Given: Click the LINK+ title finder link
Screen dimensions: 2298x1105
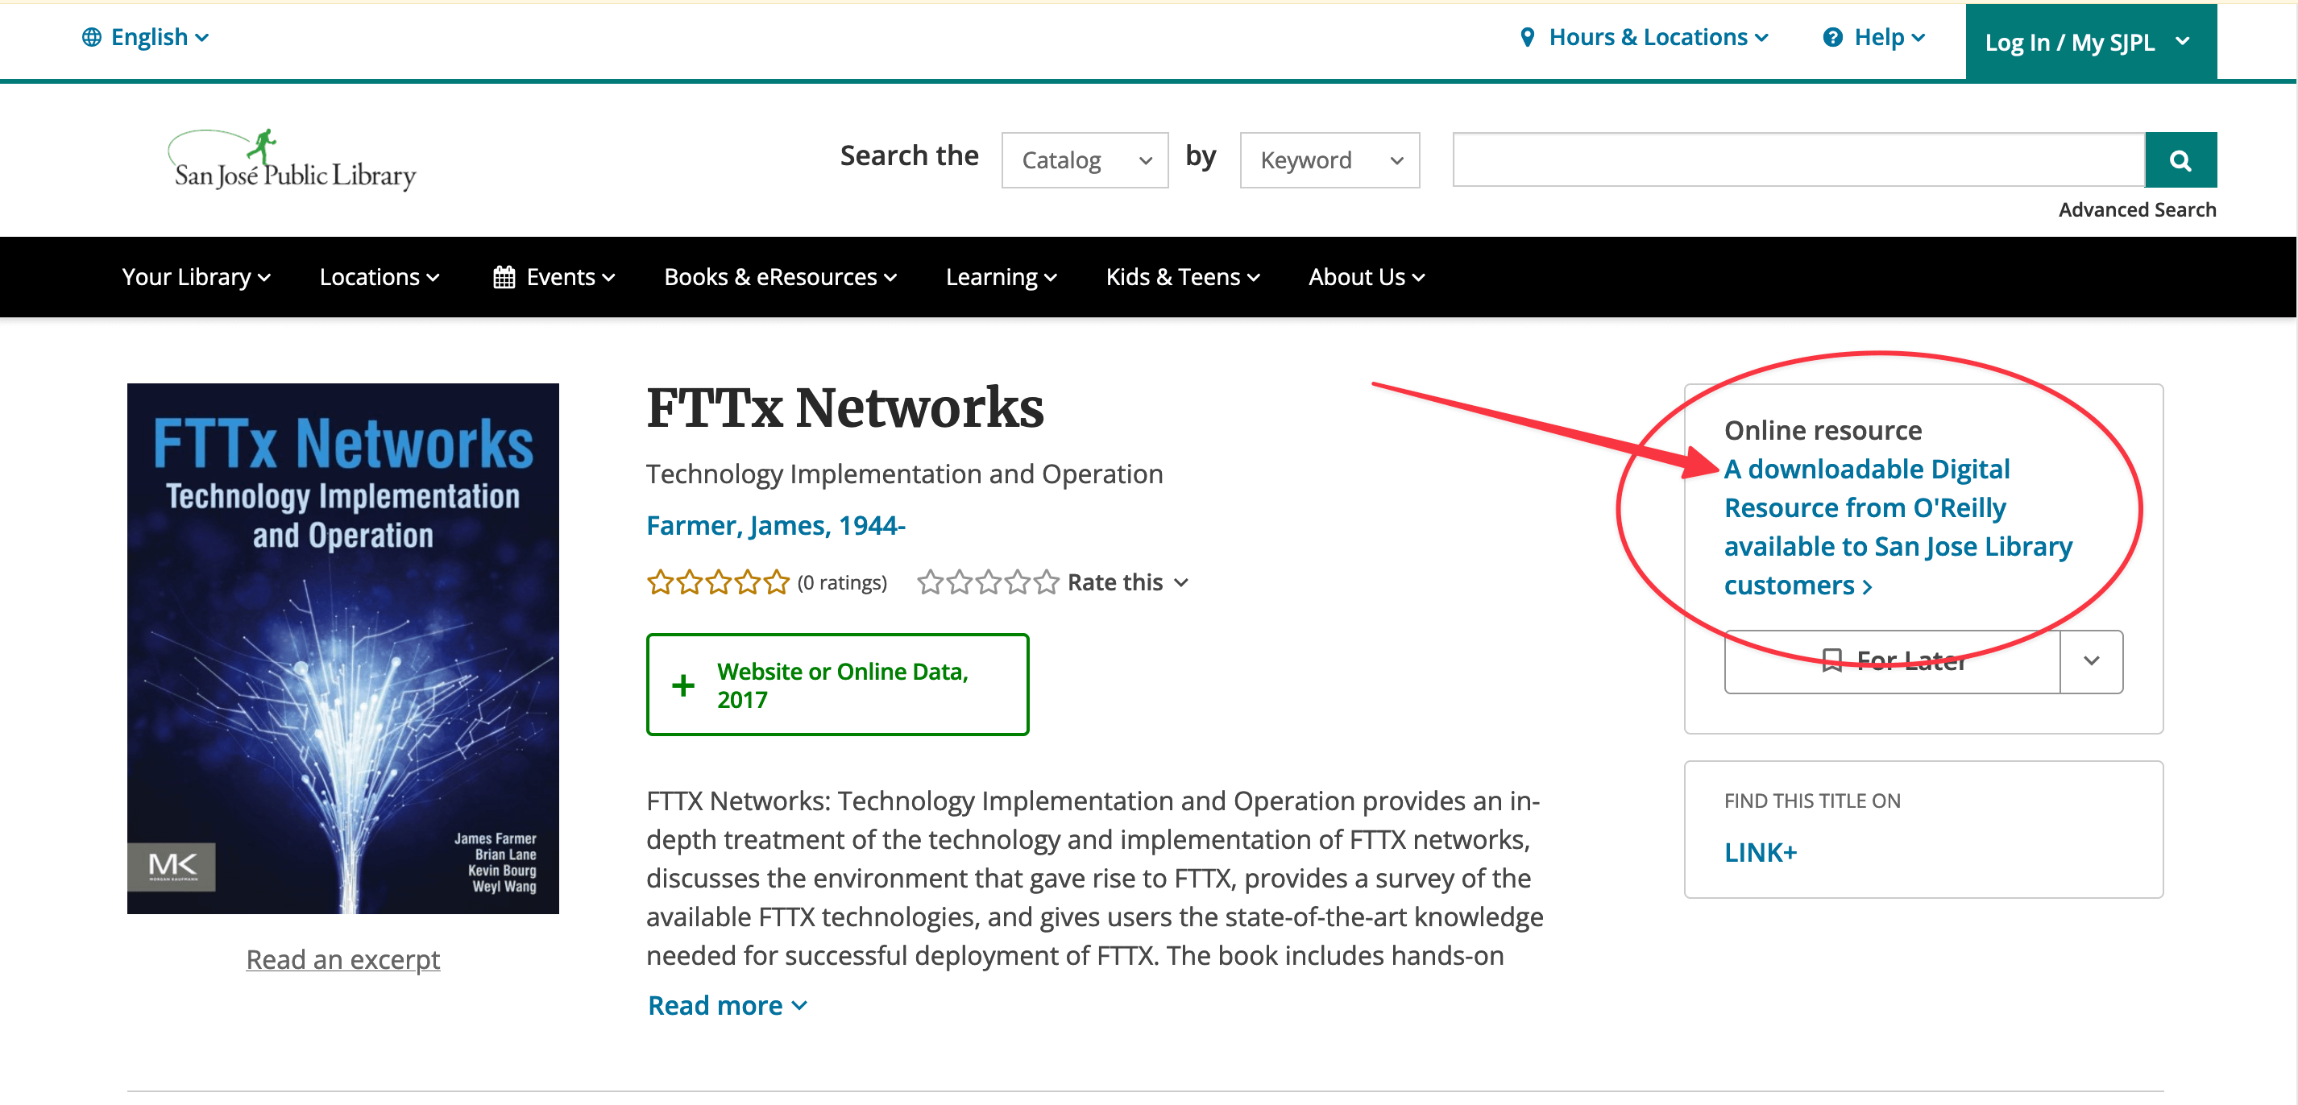Looking at the screenshot, I should [1760, 853].
